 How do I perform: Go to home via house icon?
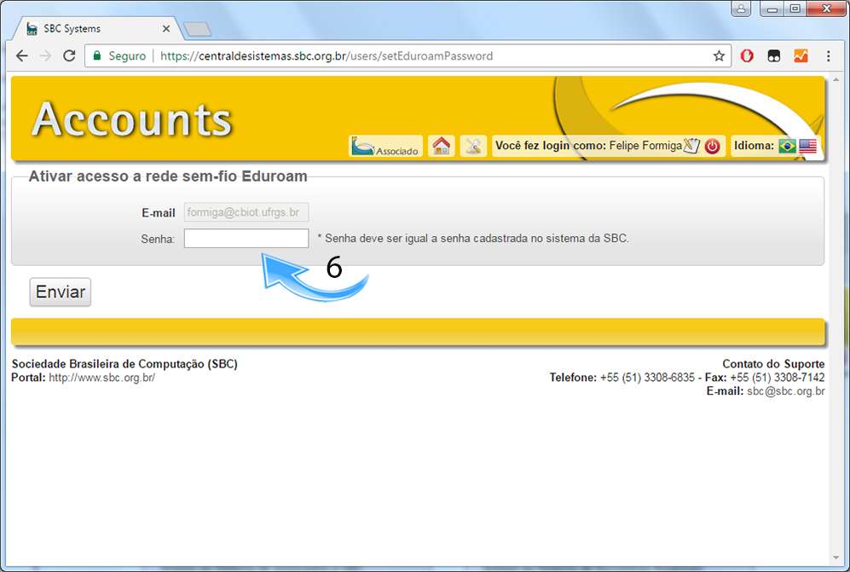click(442, 146)
